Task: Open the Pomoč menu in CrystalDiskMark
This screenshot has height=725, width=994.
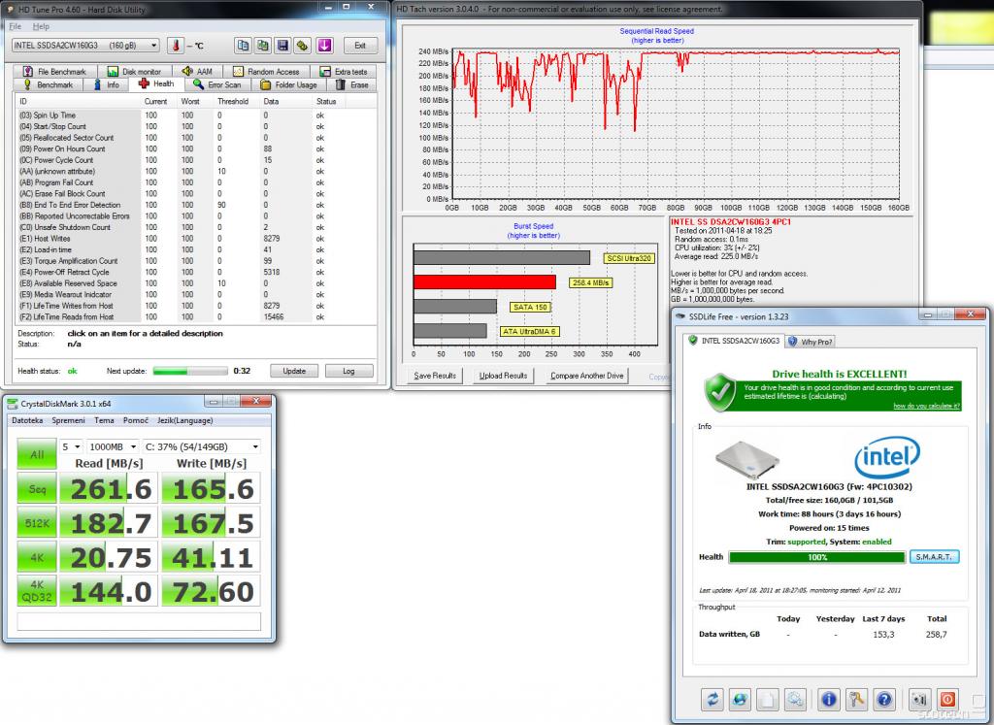Action: pyautogui.click(x=136, y=420)
